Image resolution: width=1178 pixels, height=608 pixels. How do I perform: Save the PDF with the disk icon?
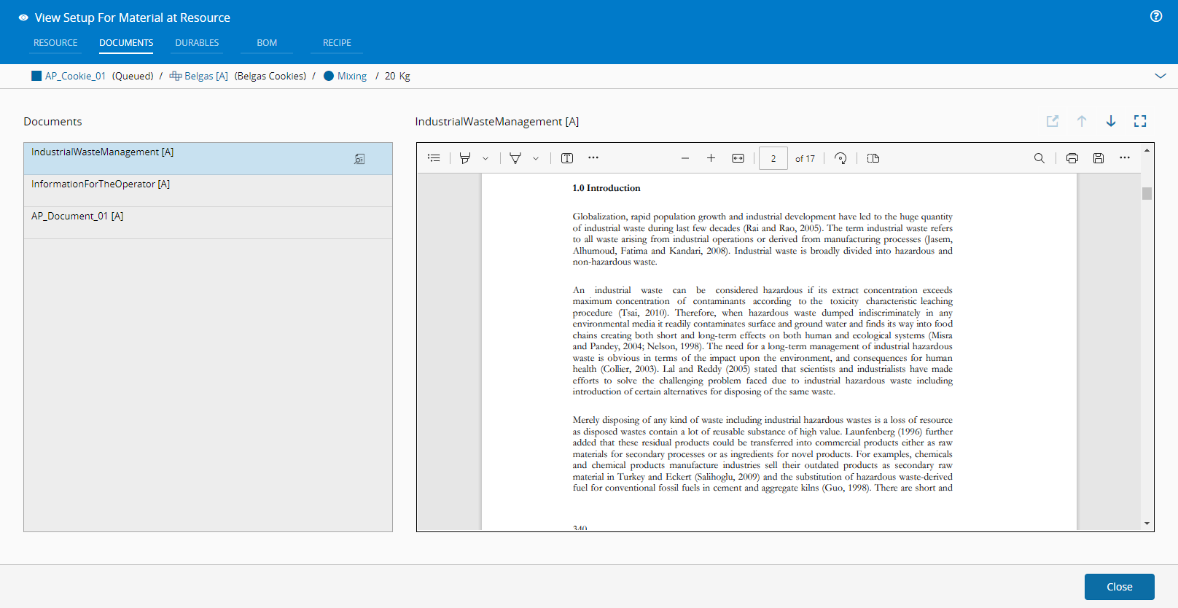pyautogui.click(x=1099, y=158)
